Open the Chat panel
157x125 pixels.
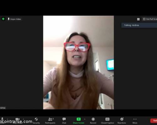click(64, 121)
